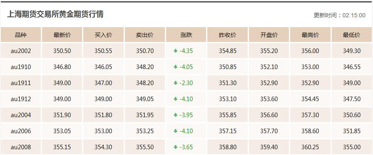The width and height of the screenshot is (373, 155).
Task: Click the green down arrow for au2002
Action: click(176, 51)
